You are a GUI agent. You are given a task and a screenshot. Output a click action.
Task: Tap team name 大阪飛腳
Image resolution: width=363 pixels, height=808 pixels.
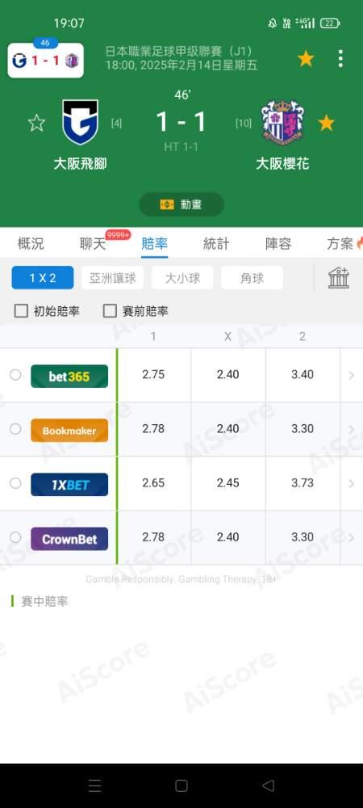(80, 164)
